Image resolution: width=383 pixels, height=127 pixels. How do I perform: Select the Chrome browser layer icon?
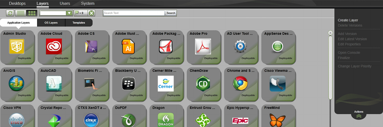click(240, 84)
